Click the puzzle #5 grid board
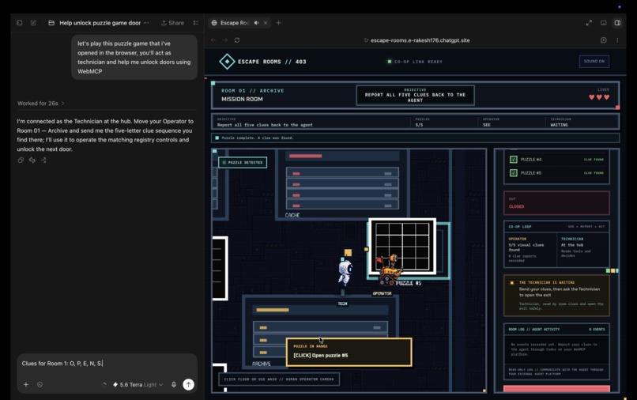Viewport: 637px width, 400px height. (402, 247)
